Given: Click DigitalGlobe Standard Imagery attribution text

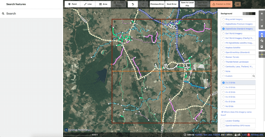Looking at the screenshot, I should pos(80,130).
